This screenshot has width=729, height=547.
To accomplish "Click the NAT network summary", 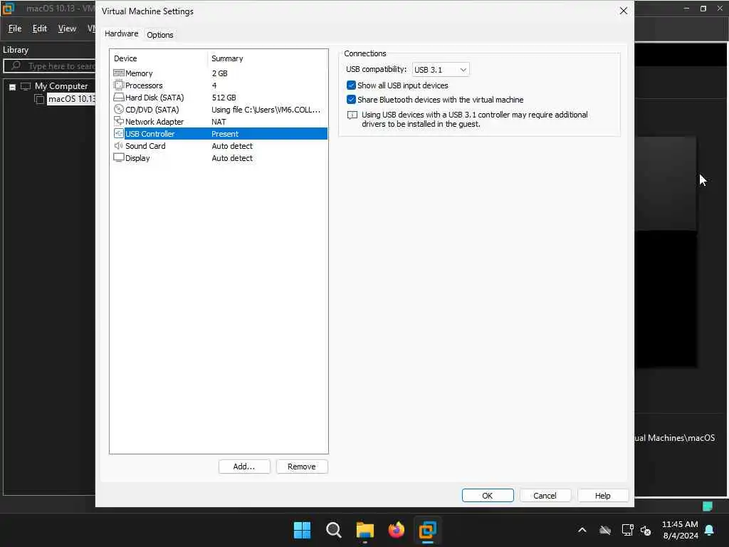I will [219, 122].
